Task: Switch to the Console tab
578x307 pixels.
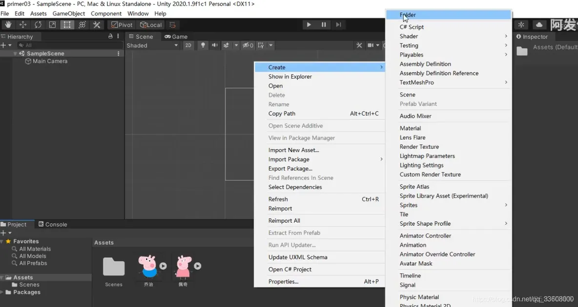Action: pos(53,224)
